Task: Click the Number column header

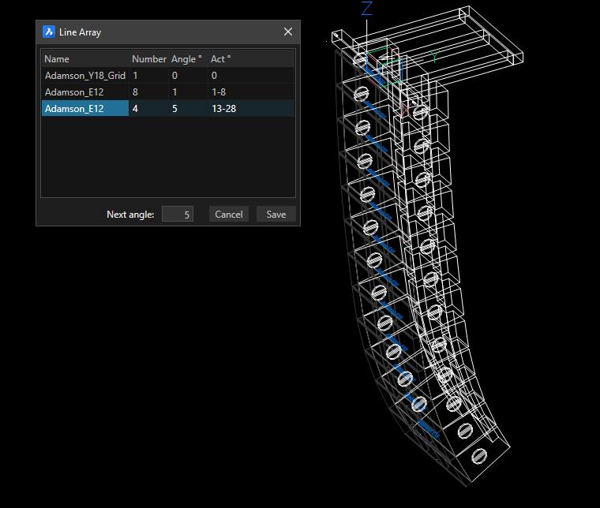Action: coord(148,59)
